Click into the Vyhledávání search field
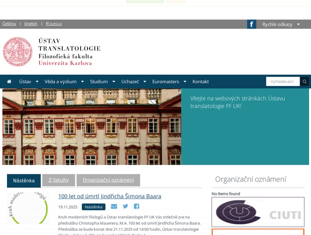Viewport: 311px width, 235px height. (x=283, y=82)
